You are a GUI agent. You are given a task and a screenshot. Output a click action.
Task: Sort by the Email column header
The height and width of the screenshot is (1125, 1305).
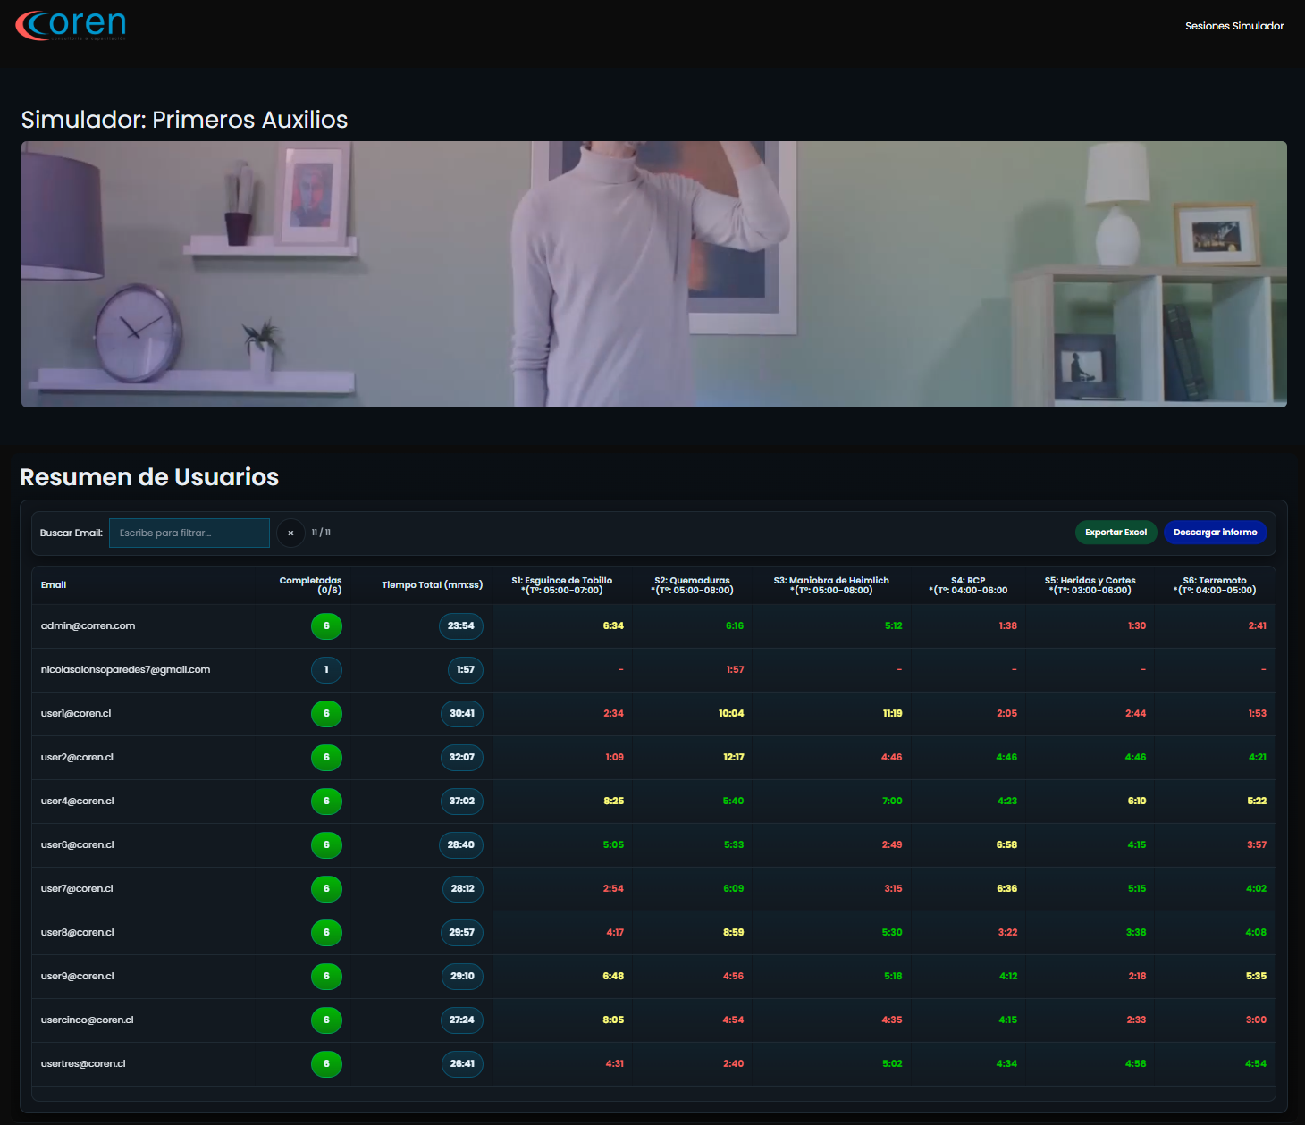(x=54, y=585)
